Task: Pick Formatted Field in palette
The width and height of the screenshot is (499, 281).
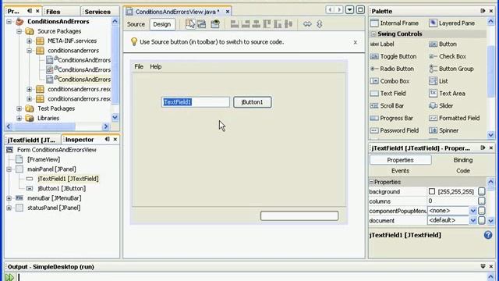Action: [x=455, y=118]
